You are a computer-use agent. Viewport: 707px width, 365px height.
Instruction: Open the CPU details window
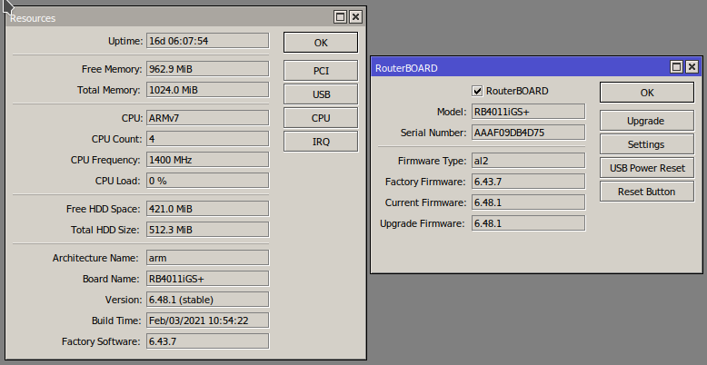tap(321, 118)
